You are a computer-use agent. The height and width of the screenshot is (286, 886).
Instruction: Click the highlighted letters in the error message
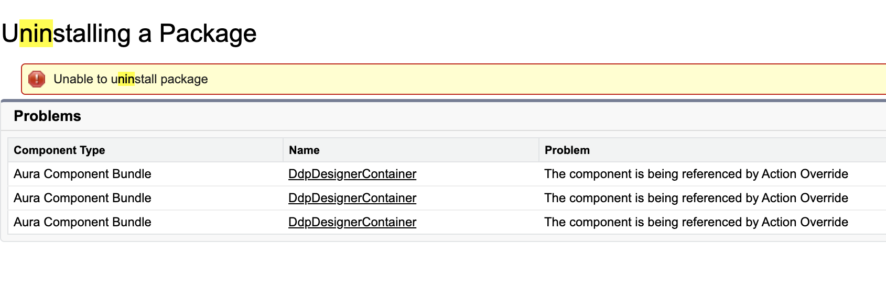click(x=126, y=79)
